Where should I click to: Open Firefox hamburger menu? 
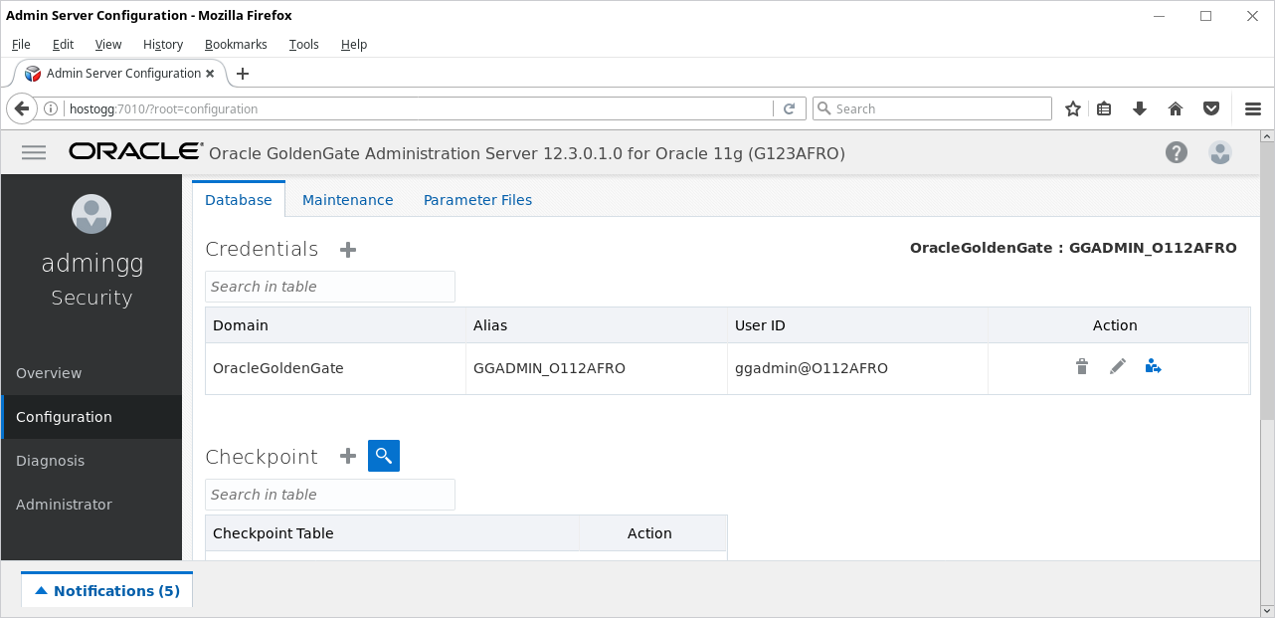click(x=1253, y=108)
